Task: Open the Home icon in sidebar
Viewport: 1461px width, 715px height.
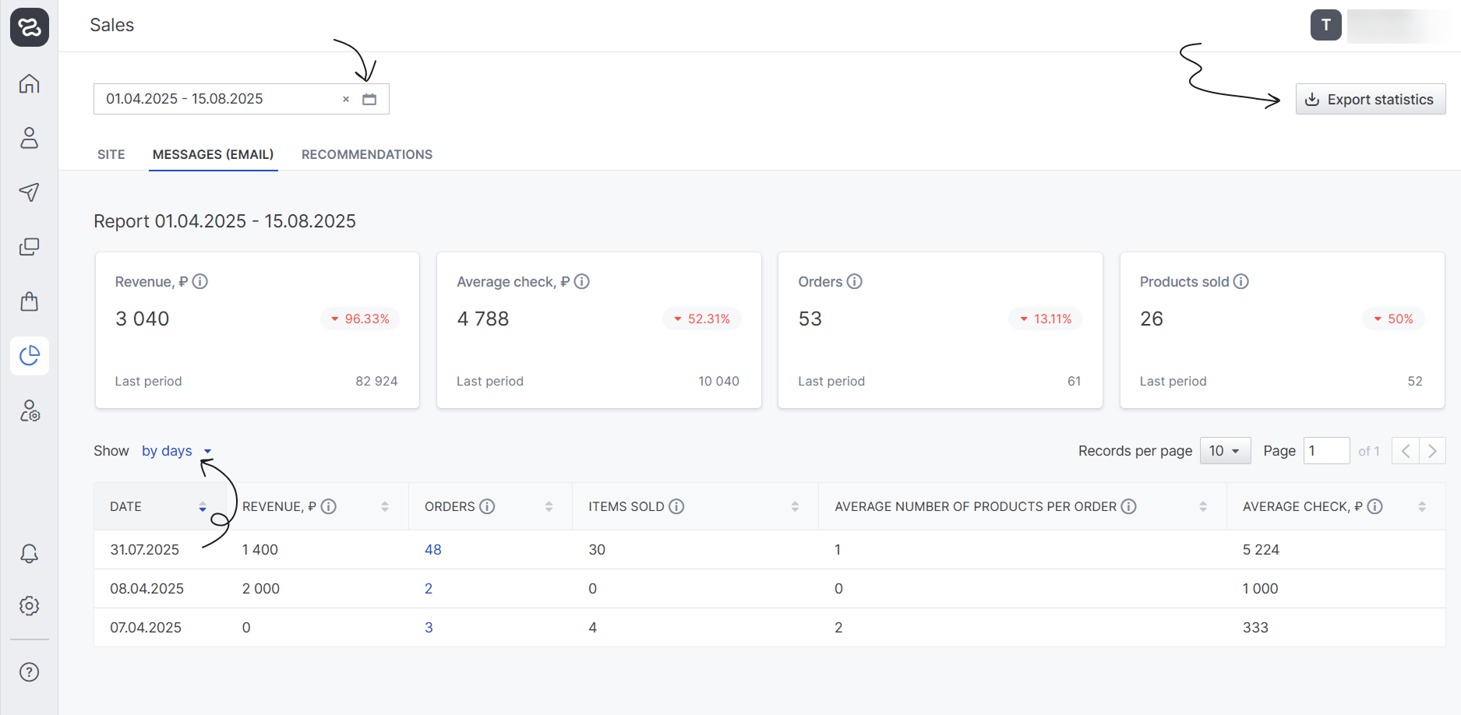Action: (29, 83)
